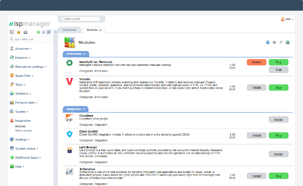Close the Modules tab
Image resolution: width=303 pixels, height=186 pixels.
[100, 30]
